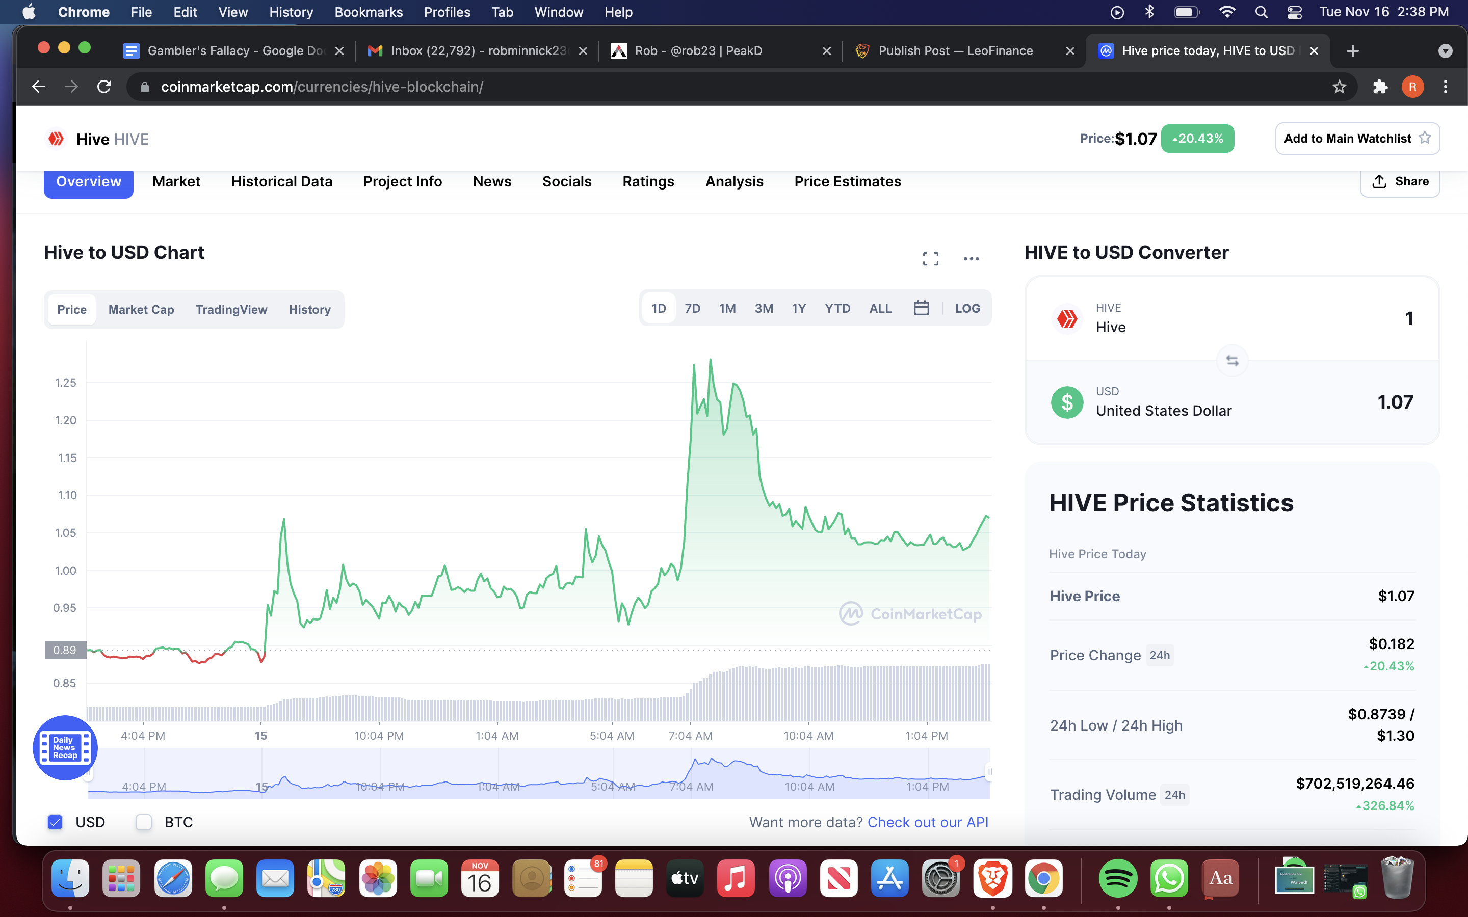
Task: Switch to Publish Post LeoFinance tab
Action: click(x=963, y=51)
